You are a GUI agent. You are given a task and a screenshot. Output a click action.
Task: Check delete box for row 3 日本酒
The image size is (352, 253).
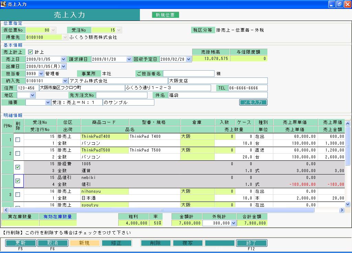pos(18,195)
